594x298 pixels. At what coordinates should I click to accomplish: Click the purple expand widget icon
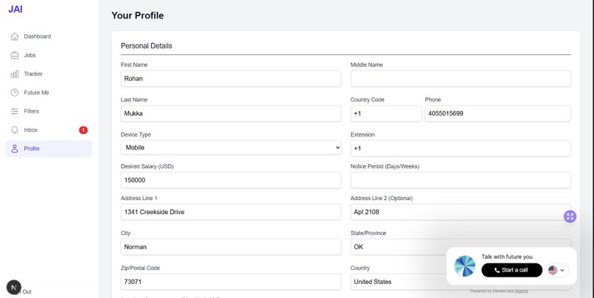(570, 216)
